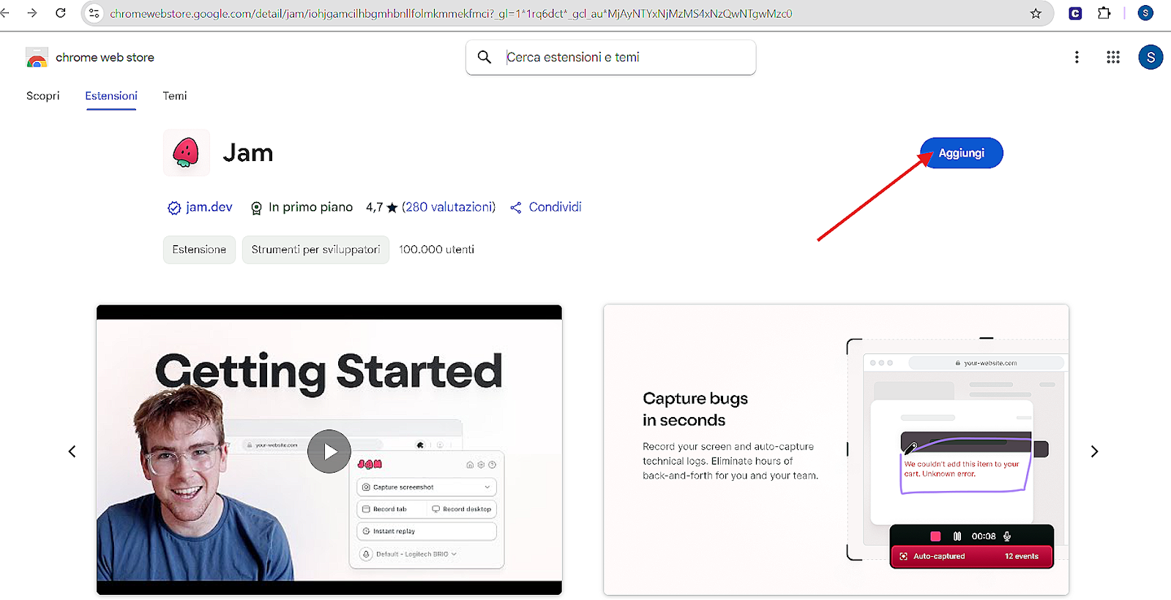Select the Estensioni tab

tap(111, 96)
